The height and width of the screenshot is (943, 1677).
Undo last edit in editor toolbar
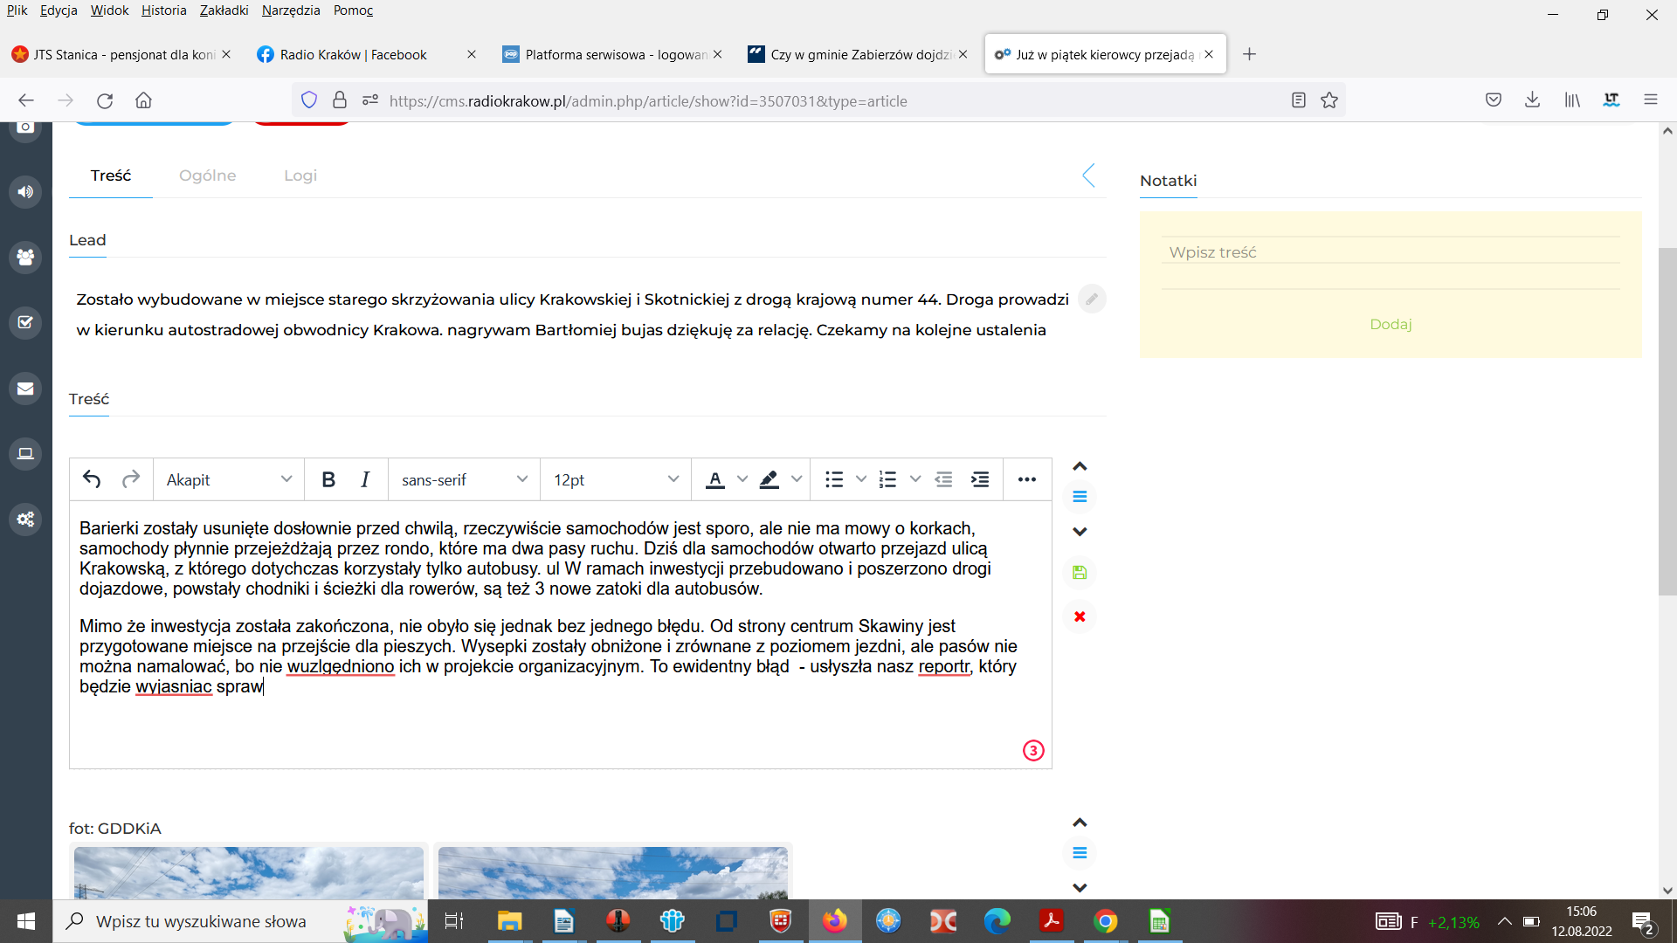[x=92, y=479]
